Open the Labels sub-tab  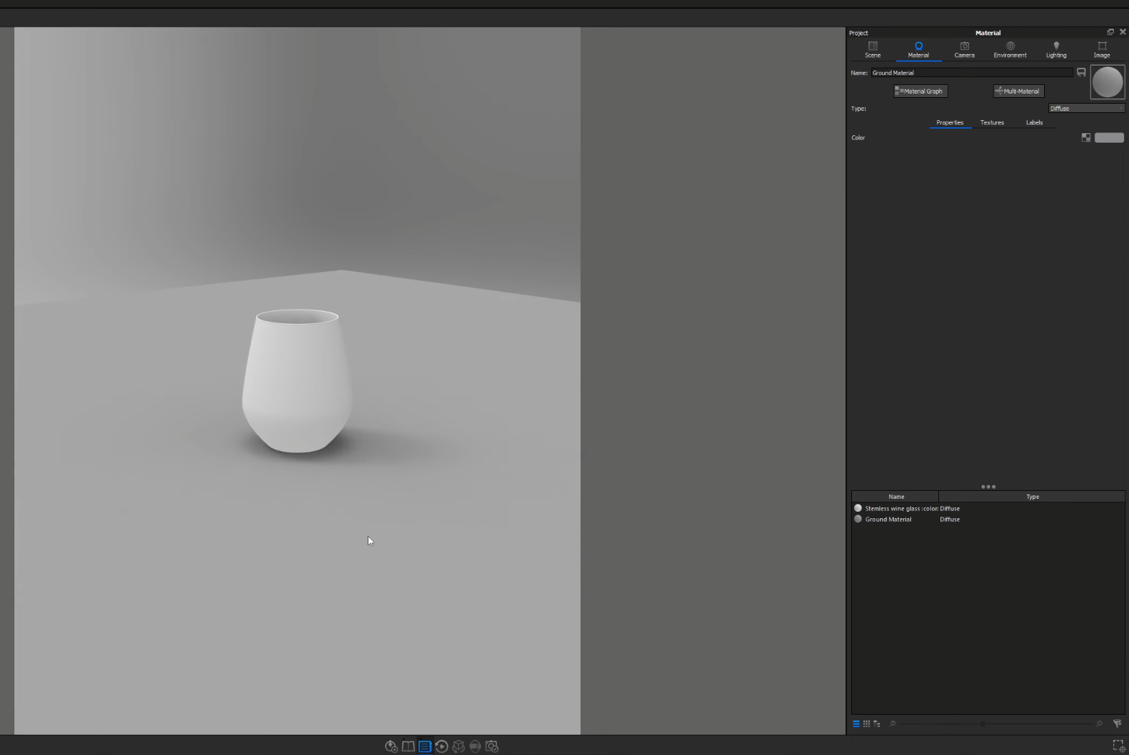1034,122
